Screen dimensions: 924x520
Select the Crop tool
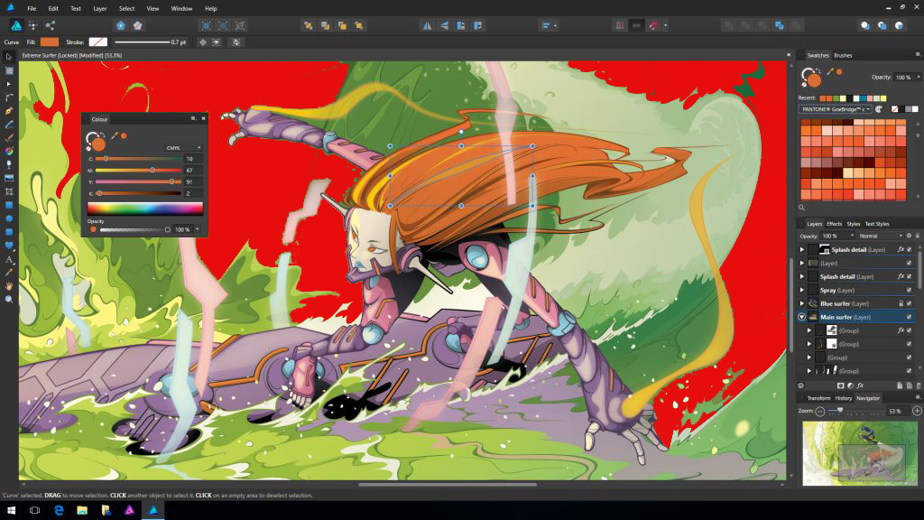click(x=9, y=191)
